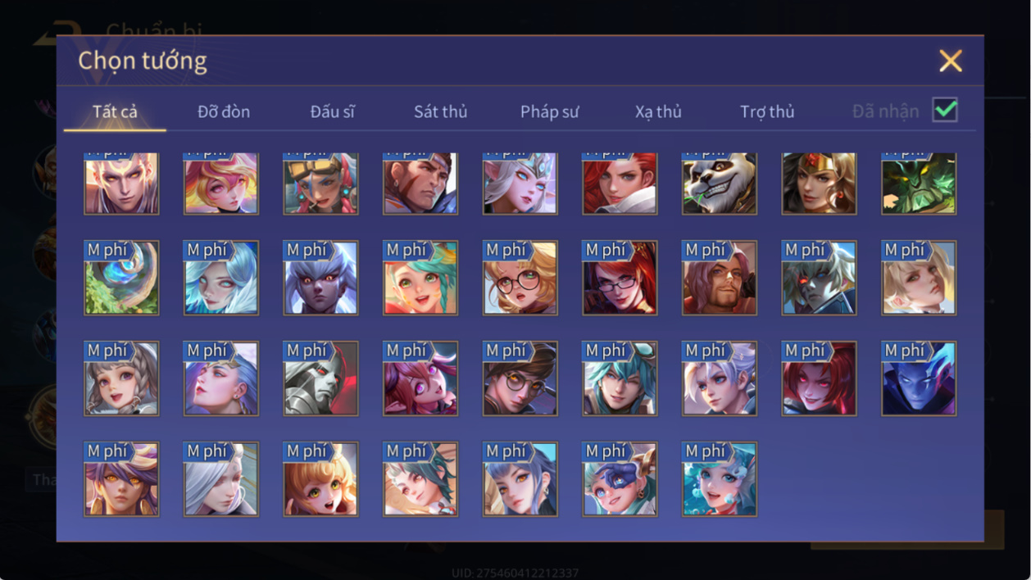The width and height of the screenshot is (1031, 580).
Task: Select the mermaid hero with teal hair
Action: (x=720, y=479)
